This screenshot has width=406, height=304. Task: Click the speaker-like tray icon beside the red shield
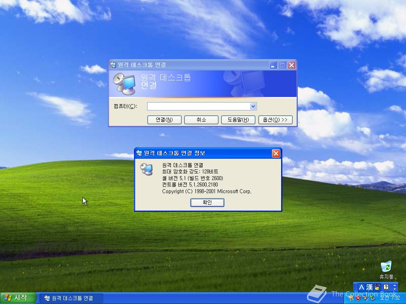(x=365, y=298)
